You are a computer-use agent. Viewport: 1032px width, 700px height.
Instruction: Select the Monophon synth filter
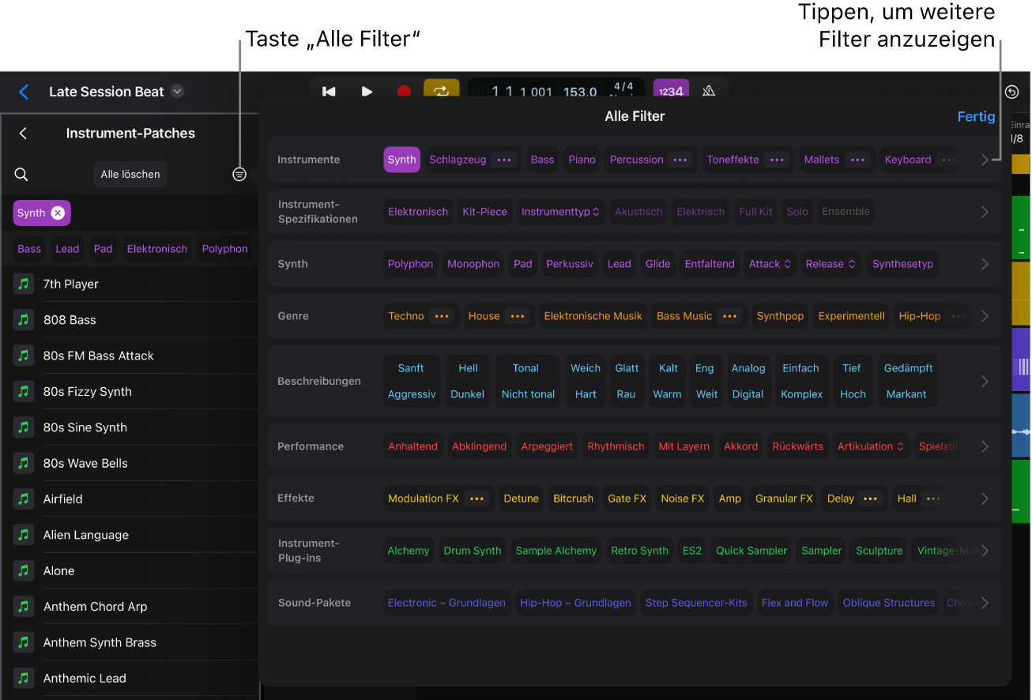coord(473,264)
